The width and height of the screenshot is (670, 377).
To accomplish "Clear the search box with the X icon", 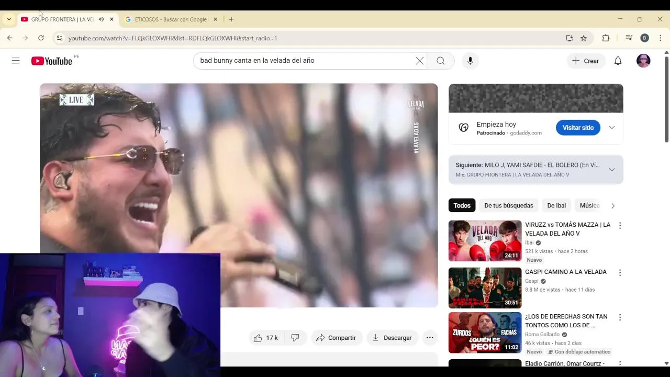I will click(x=420, y=61).
